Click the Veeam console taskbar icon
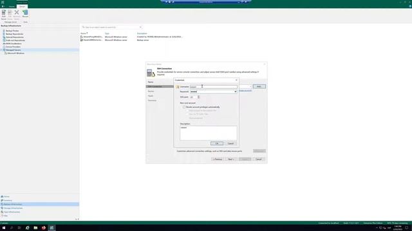Viewport: 412px width, 231px height. coord(51,228)
